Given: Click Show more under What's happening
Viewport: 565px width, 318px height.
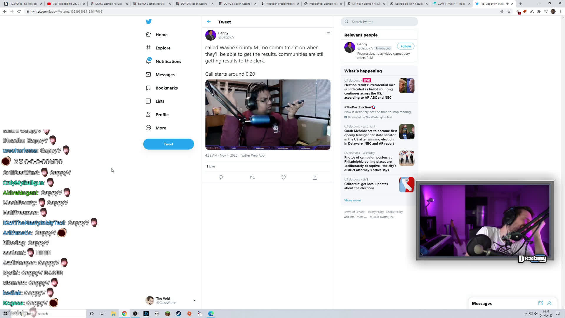Looking at the screenshot, I should click(352, 200).
